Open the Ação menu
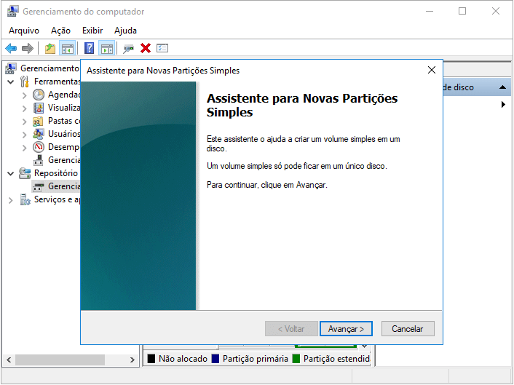514x385 pixels. click(60, 31)
